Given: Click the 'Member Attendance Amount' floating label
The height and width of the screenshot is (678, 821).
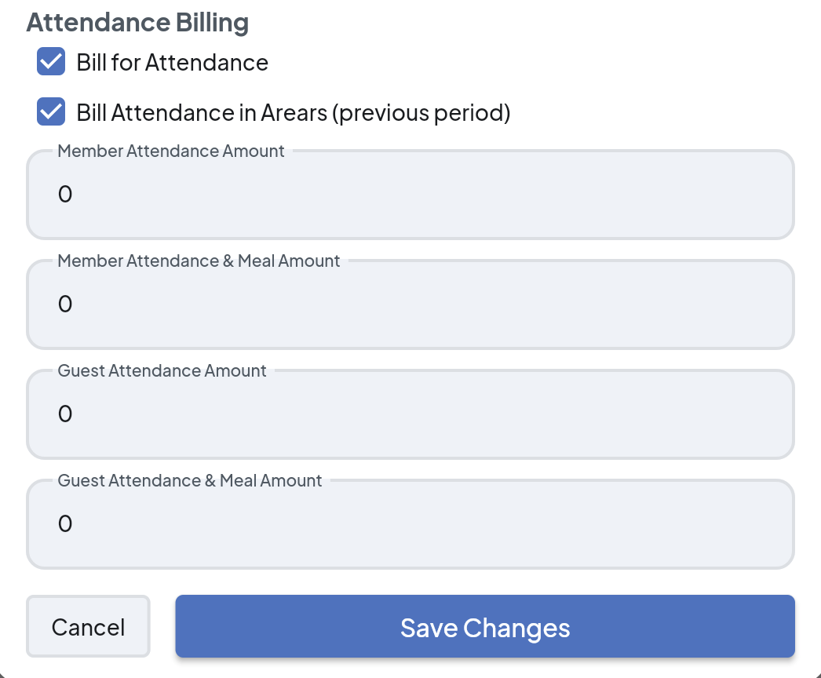Looking at the screenshot, I should click(x=171, y=151).
